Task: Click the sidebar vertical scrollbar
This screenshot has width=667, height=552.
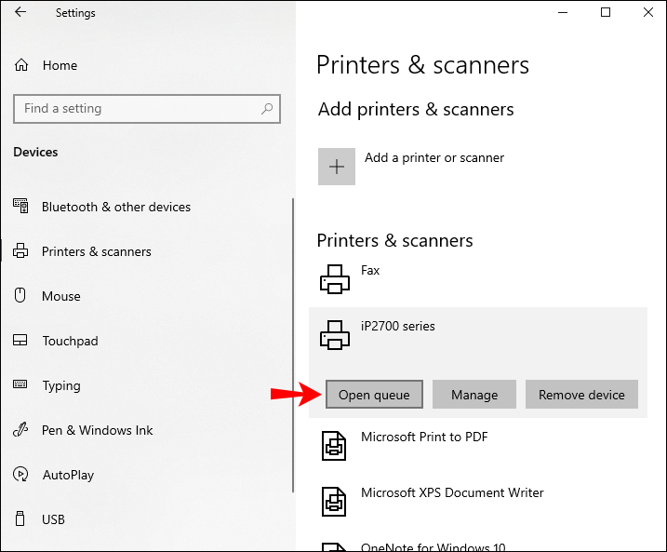Action: tap(293, 344)
